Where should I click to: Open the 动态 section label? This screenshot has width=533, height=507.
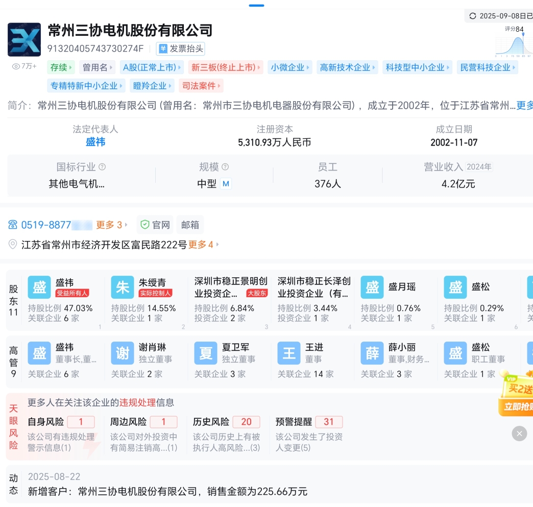click(x=13, y=484)
